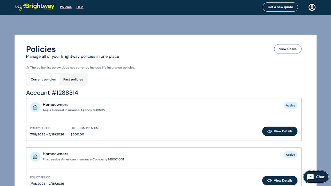Click the house icon on the Aegis Homeowners policy
Screen dimensions: 331x186
tap(35, 107)
